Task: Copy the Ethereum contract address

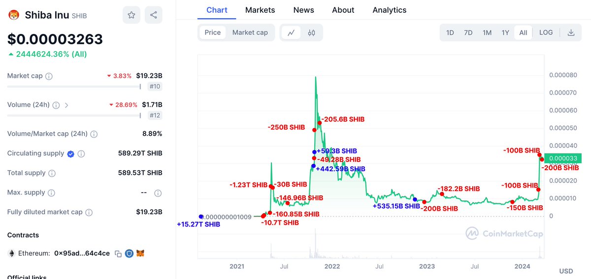Action: 118,254
